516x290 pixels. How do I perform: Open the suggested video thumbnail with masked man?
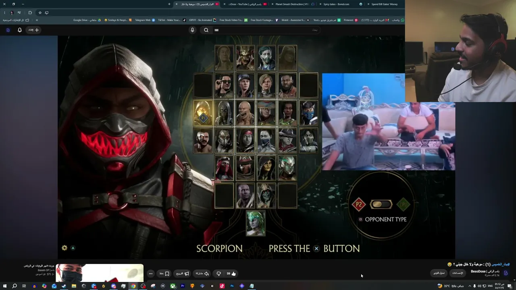[100, 273]
